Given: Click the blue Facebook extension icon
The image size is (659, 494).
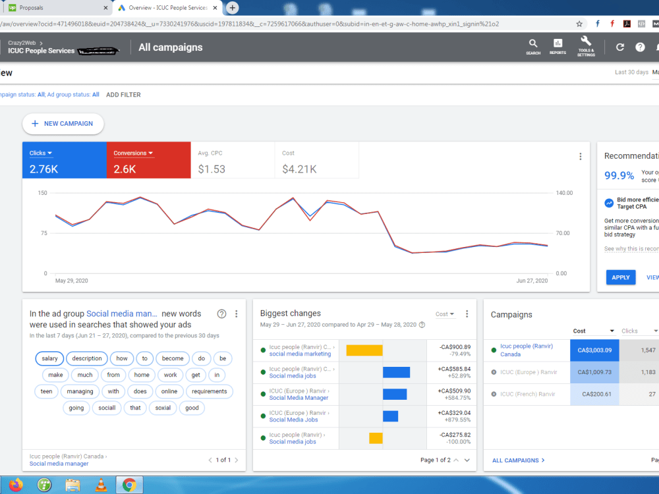Looking at the screenshot, I should [597, 24].
